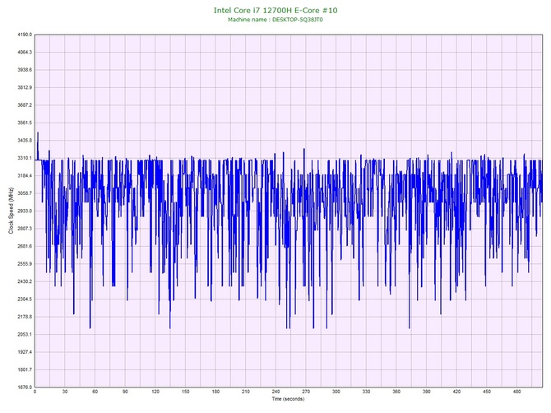Click the 120 tick on the time axis

(x=155, y=392)
